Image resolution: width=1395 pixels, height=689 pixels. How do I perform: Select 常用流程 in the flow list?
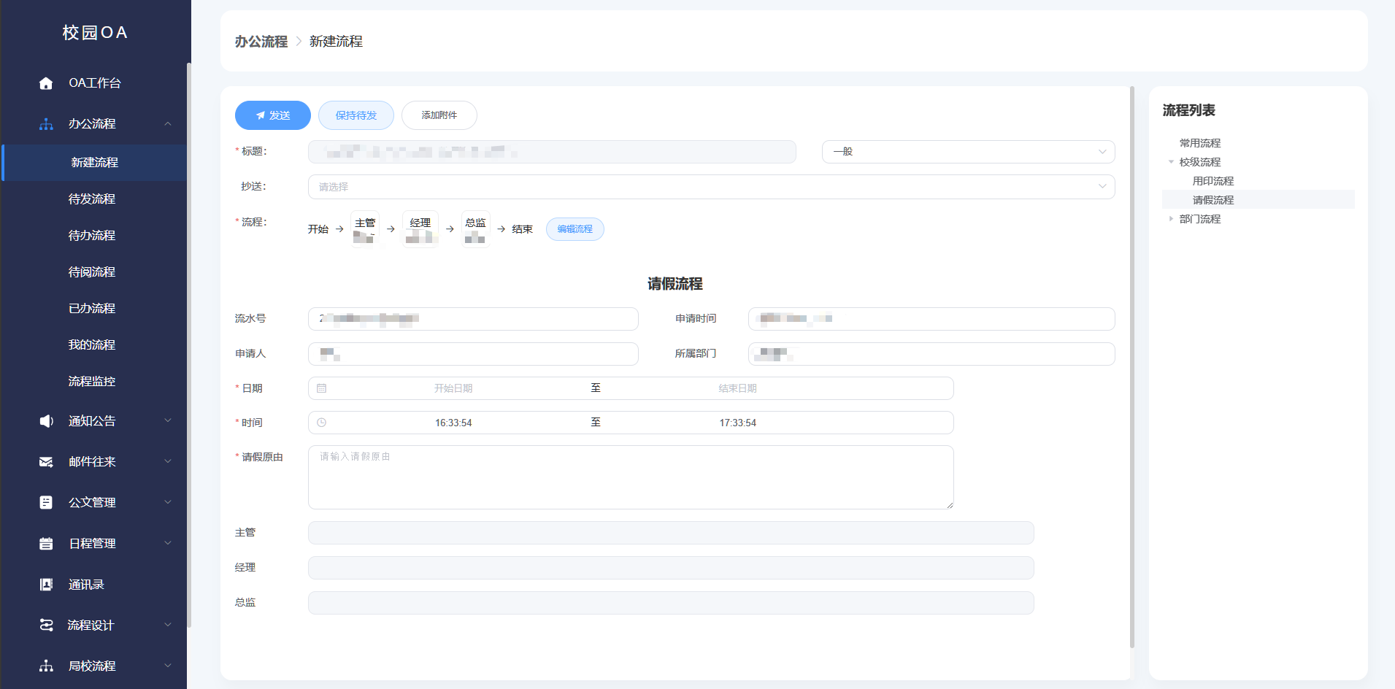[x=1200, y=143]
